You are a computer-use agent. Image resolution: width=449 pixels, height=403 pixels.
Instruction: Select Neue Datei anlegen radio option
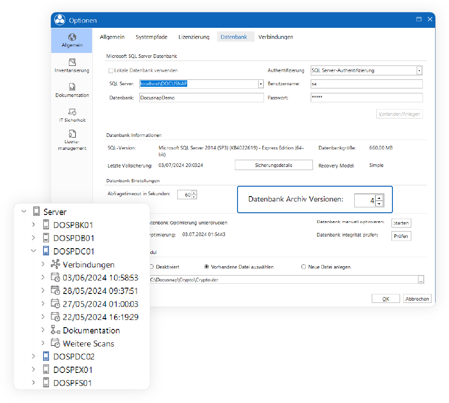304,267
